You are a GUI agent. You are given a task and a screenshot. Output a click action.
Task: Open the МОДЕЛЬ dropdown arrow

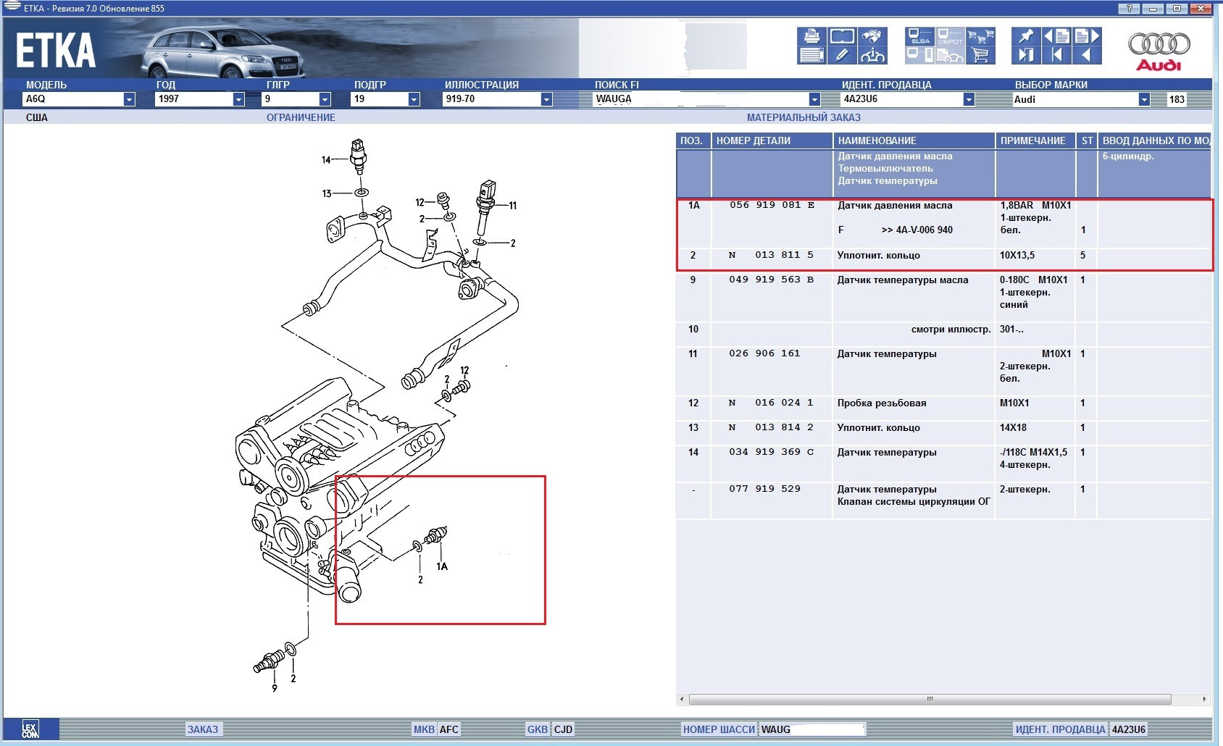[129, 99]
